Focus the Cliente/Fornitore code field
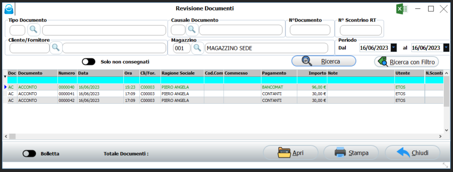 30,48
